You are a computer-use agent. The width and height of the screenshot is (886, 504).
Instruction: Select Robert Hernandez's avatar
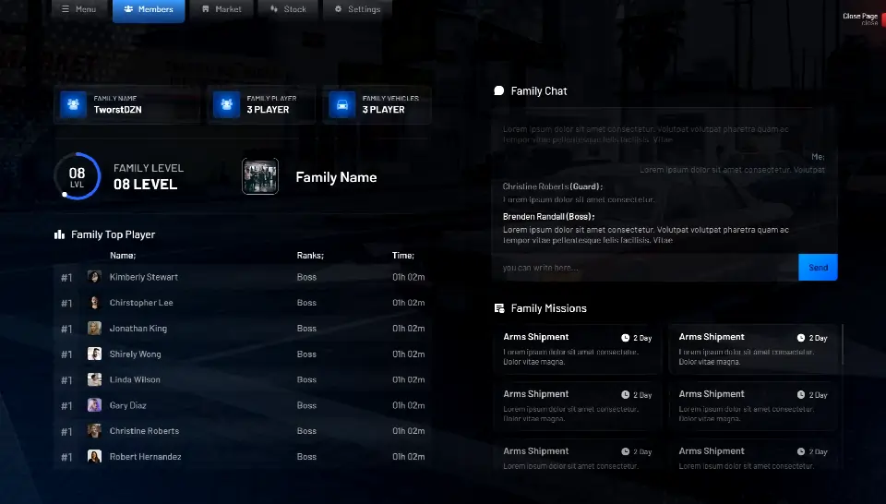click(x=94, y=457)
